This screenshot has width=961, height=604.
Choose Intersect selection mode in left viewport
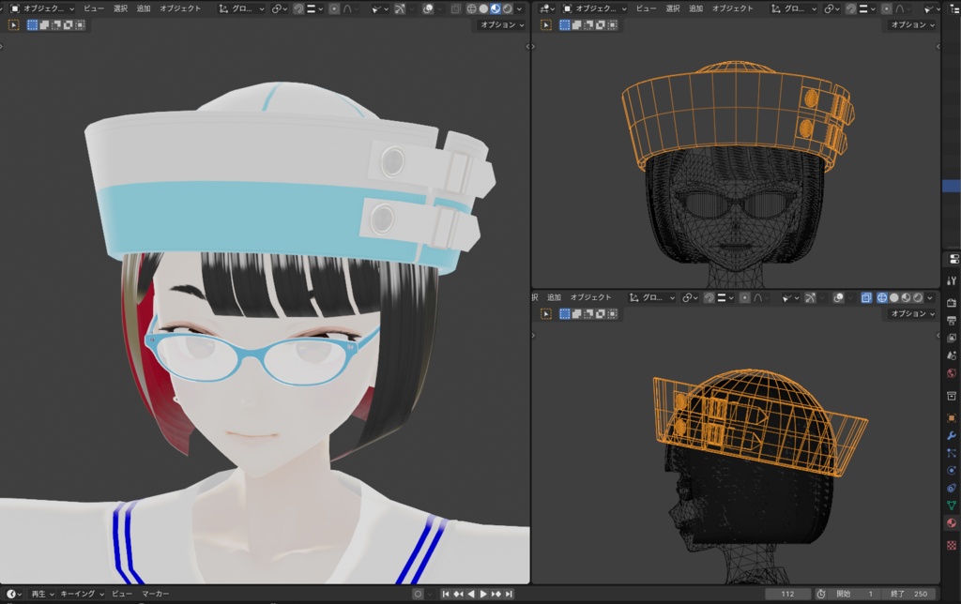point(80,25)
